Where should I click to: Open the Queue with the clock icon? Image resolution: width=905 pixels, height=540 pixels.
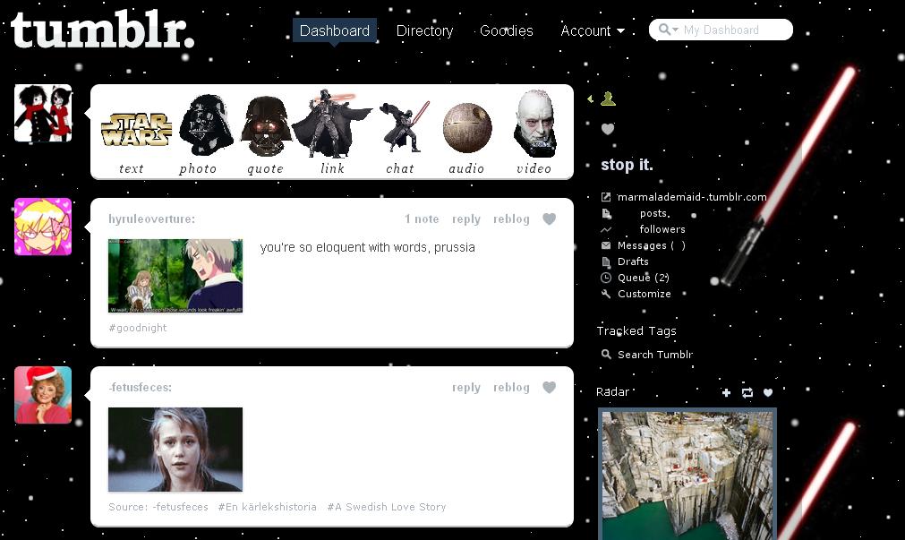(606, 278)
